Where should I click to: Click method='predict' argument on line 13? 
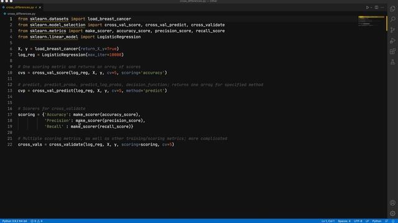click(146, 91)
